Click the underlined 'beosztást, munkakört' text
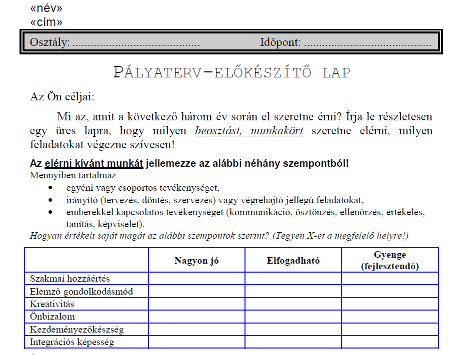 click(248, 131)
